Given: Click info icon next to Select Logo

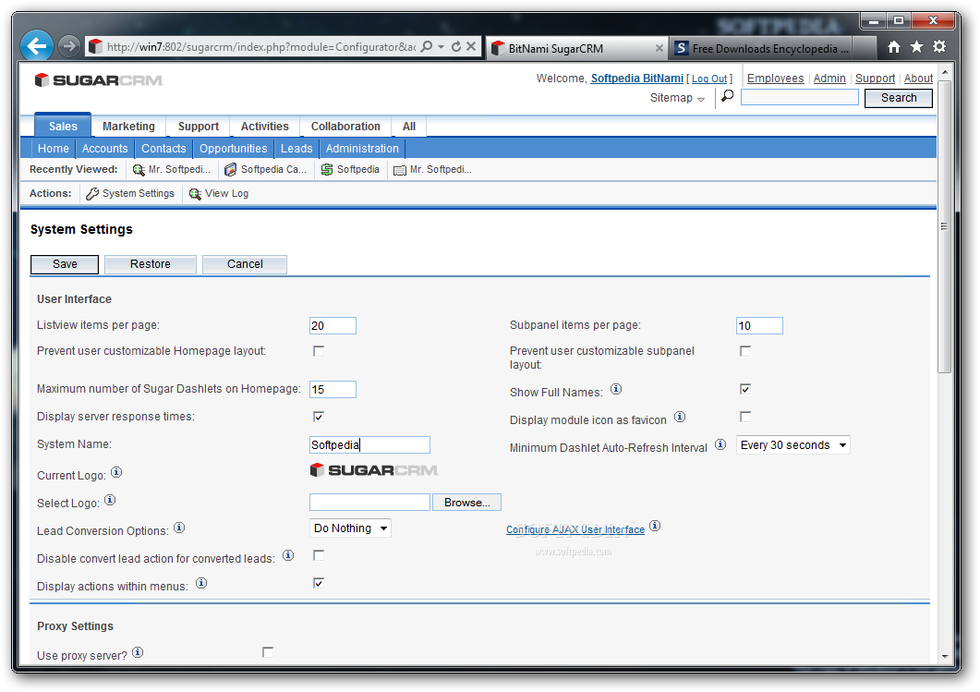Looking at the screenshot, I should [x=110, y=500].
